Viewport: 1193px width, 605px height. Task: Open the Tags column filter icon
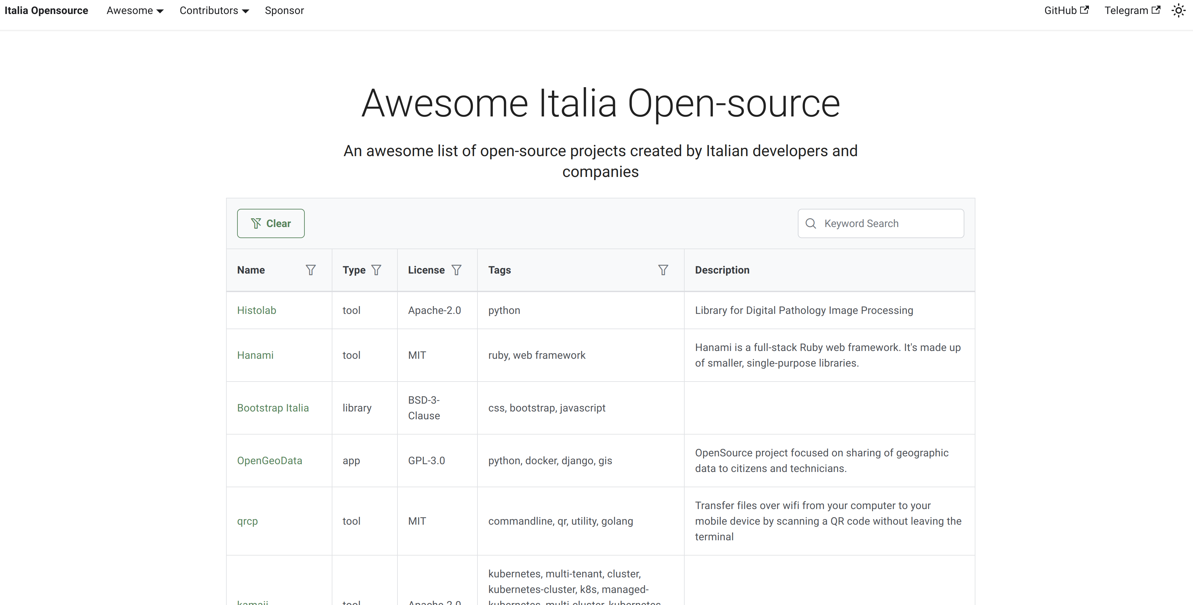point(663,270)
